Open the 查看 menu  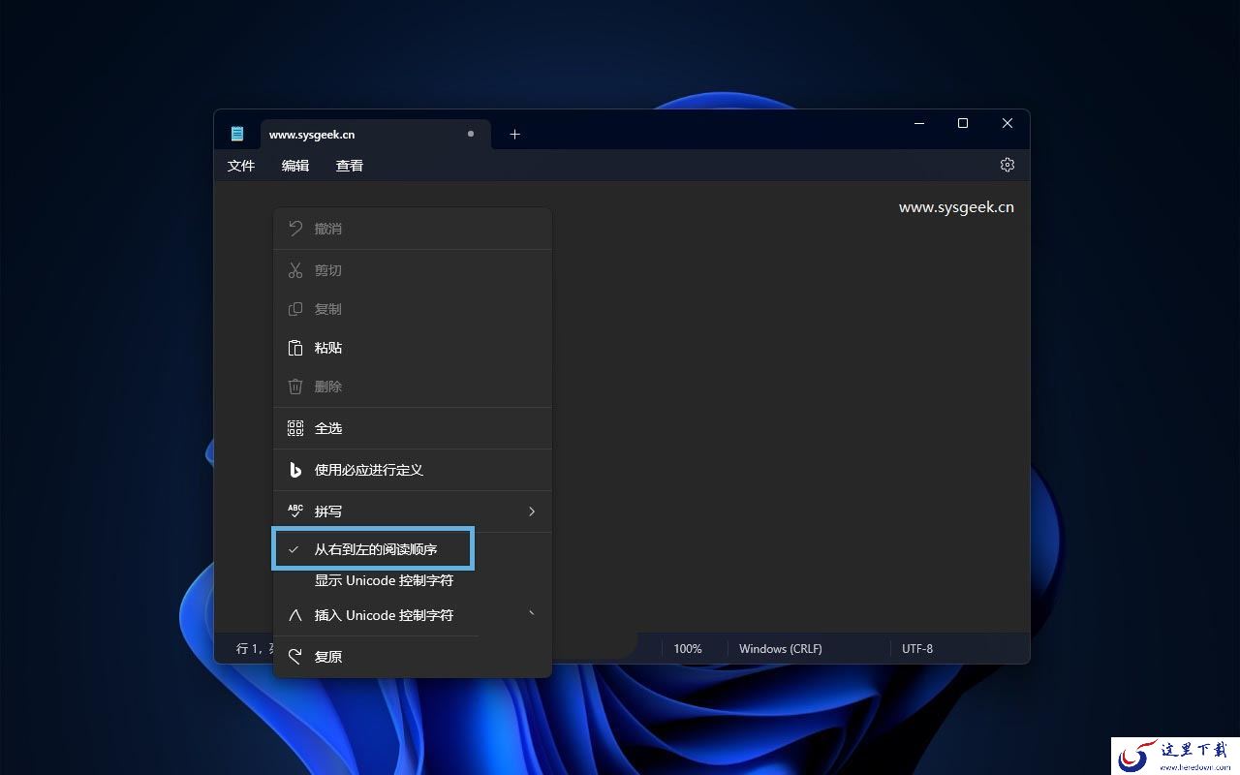pos(350,166)
